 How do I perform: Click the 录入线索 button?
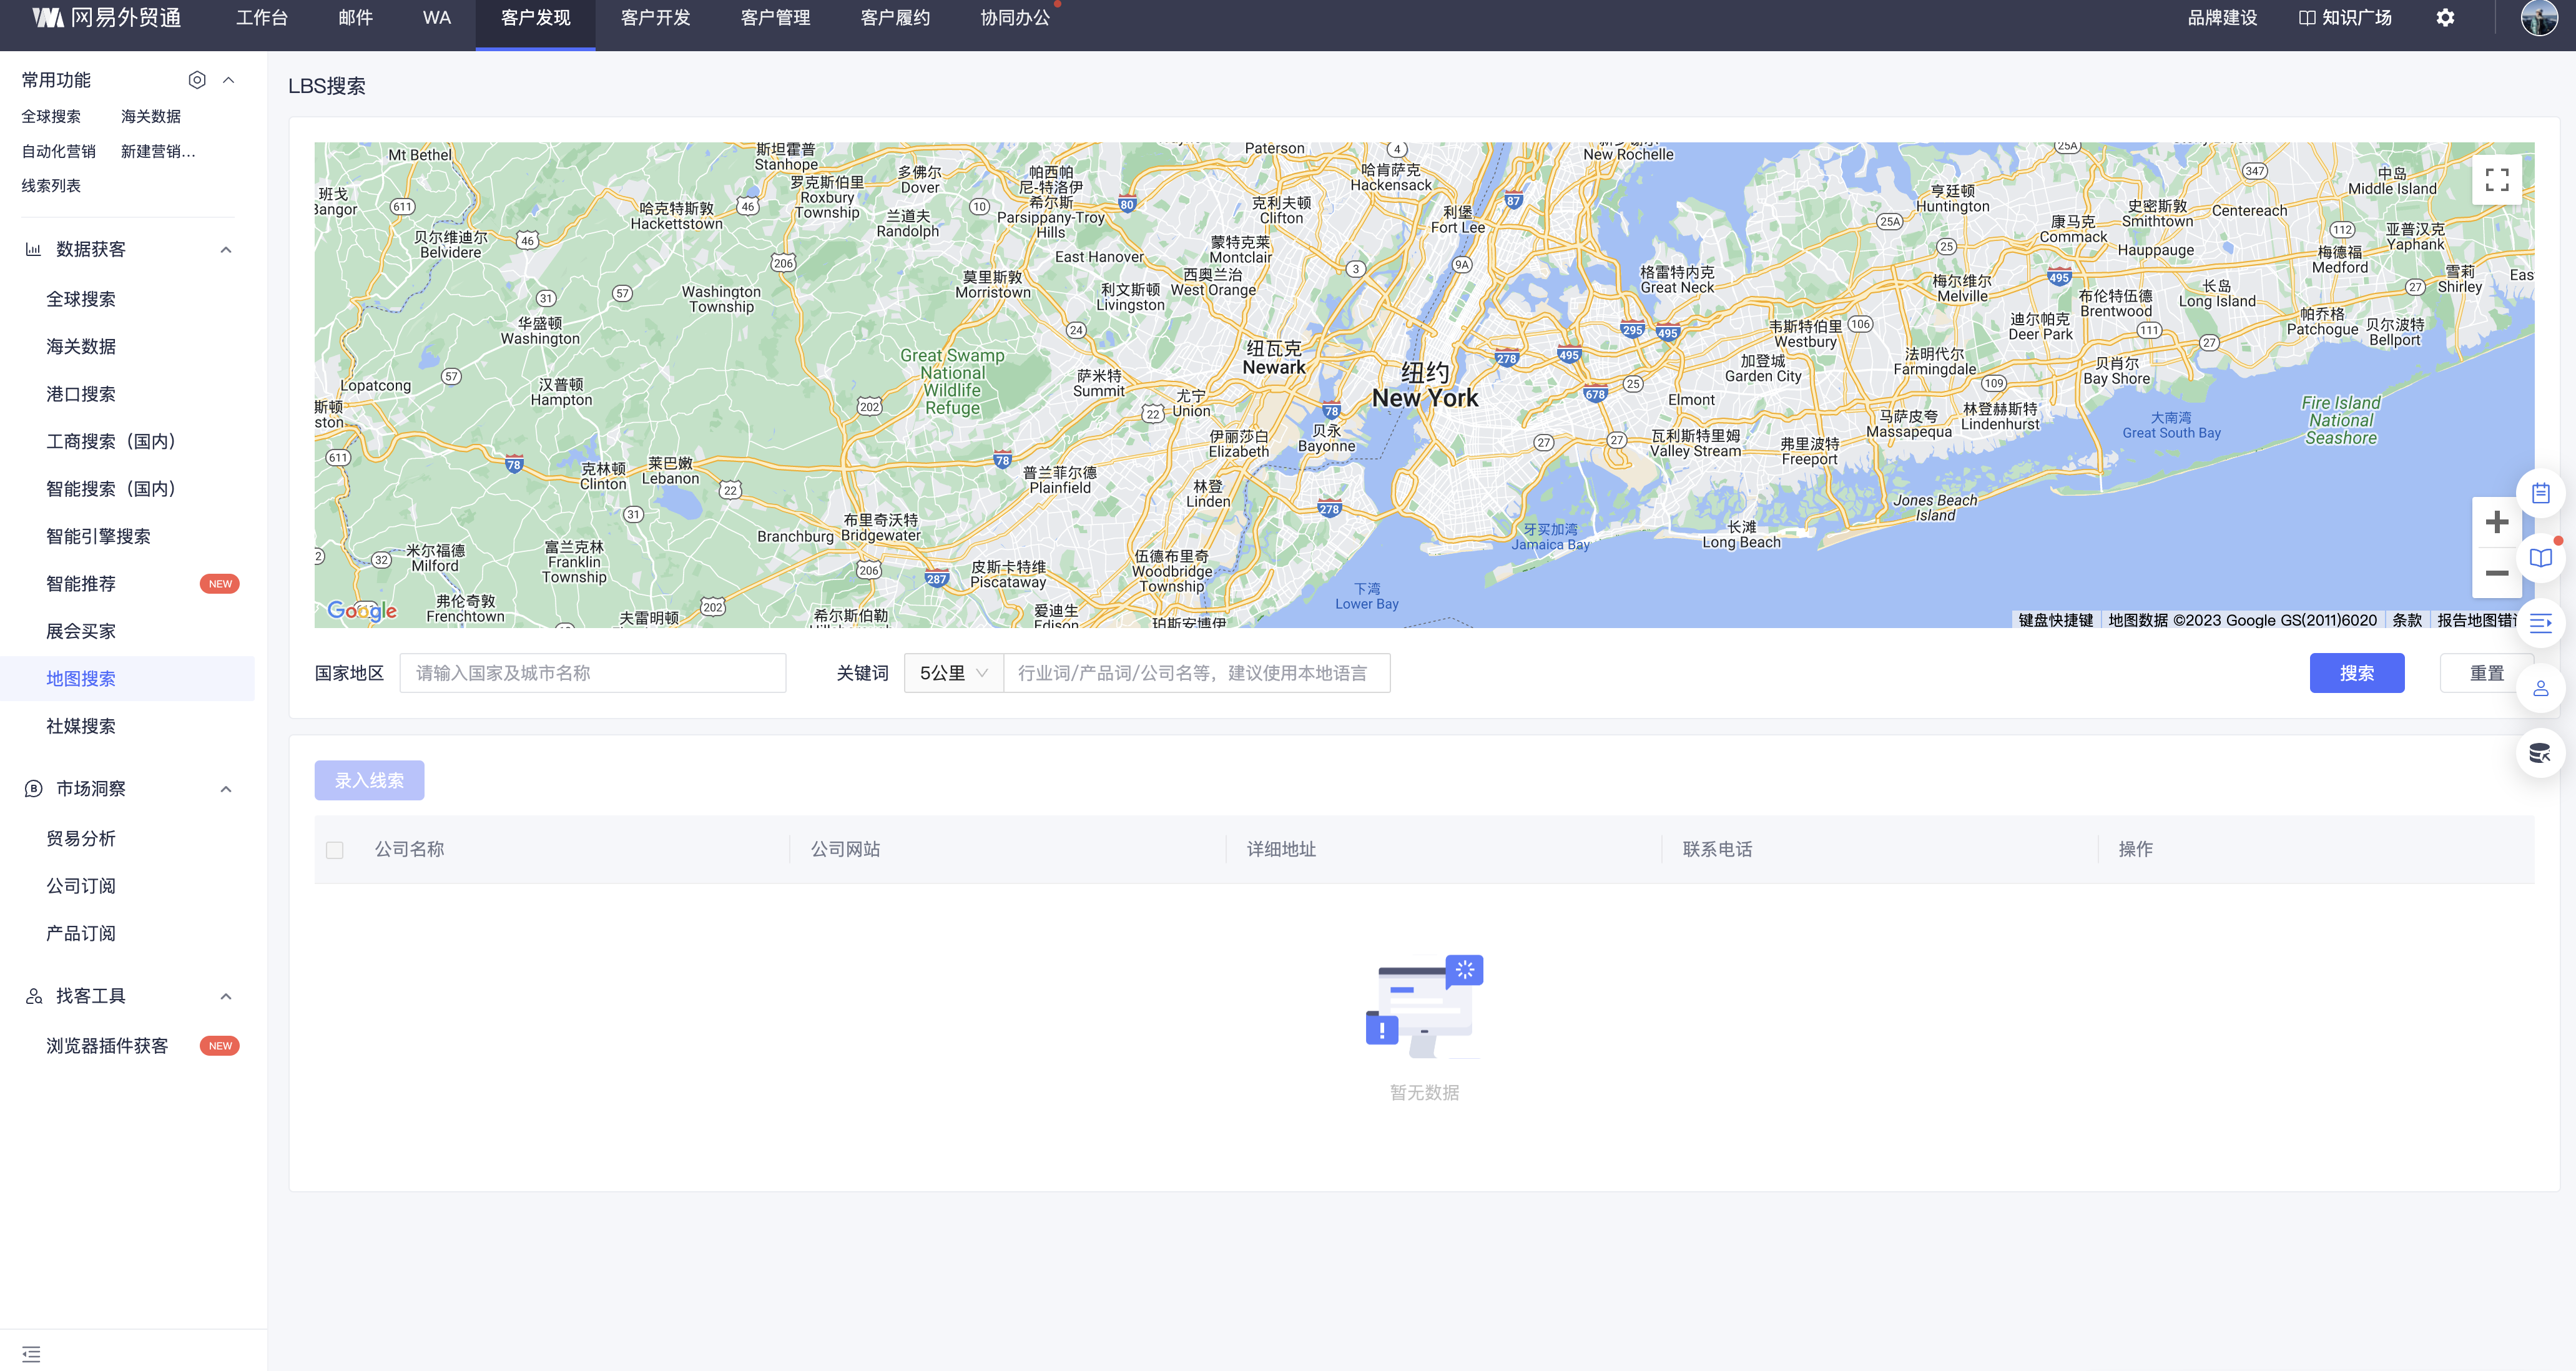tap(369, 780)
